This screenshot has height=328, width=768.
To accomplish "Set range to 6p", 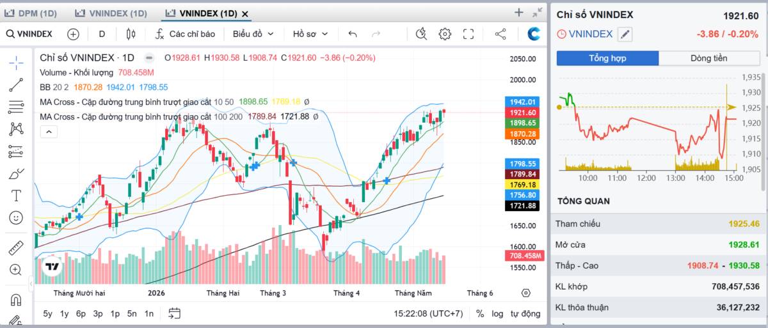I will coord(81,313).
